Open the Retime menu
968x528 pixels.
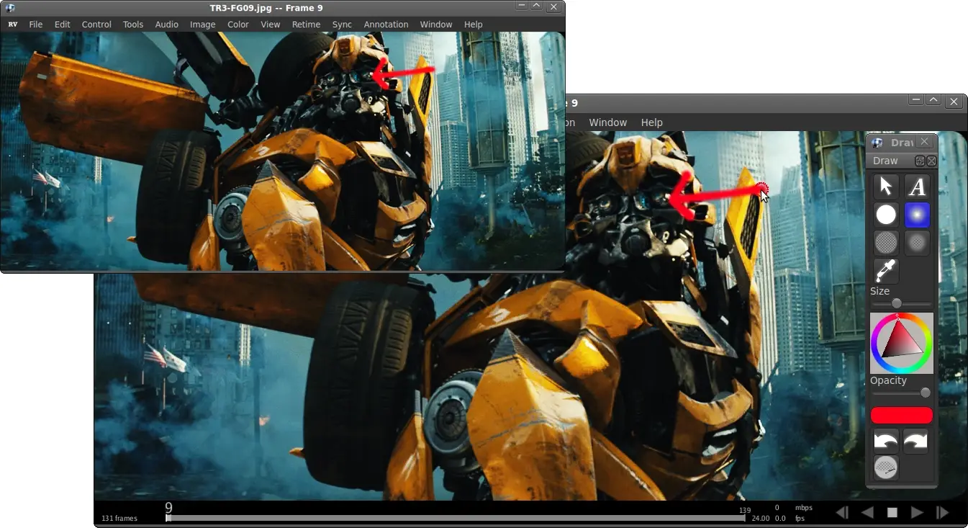(x=306, y=24)
